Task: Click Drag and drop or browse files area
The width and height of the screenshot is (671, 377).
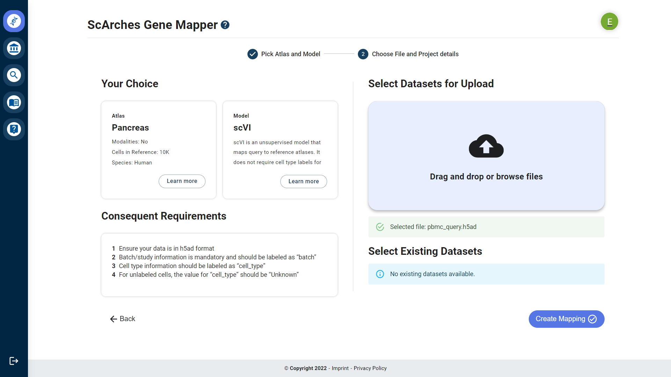Action: [486, 156]
